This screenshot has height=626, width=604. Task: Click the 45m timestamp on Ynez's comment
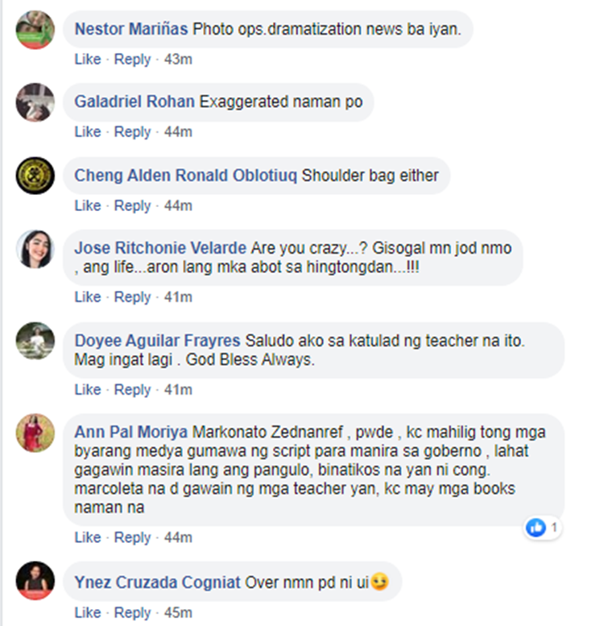(x=178, y=612)
